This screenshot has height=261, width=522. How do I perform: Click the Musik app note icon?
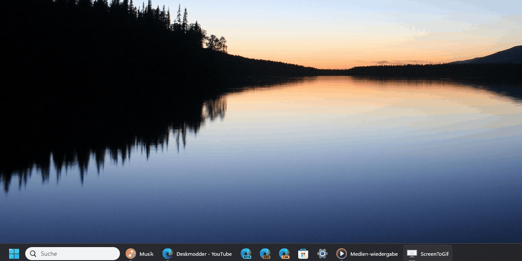coord(130,254)
